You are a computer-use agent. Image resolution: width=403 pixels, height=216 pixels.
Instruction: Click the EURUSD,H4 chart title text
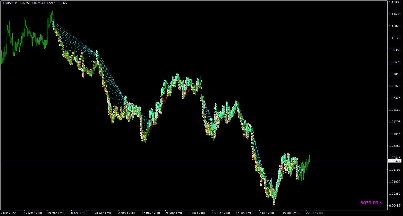pos(9,3)
